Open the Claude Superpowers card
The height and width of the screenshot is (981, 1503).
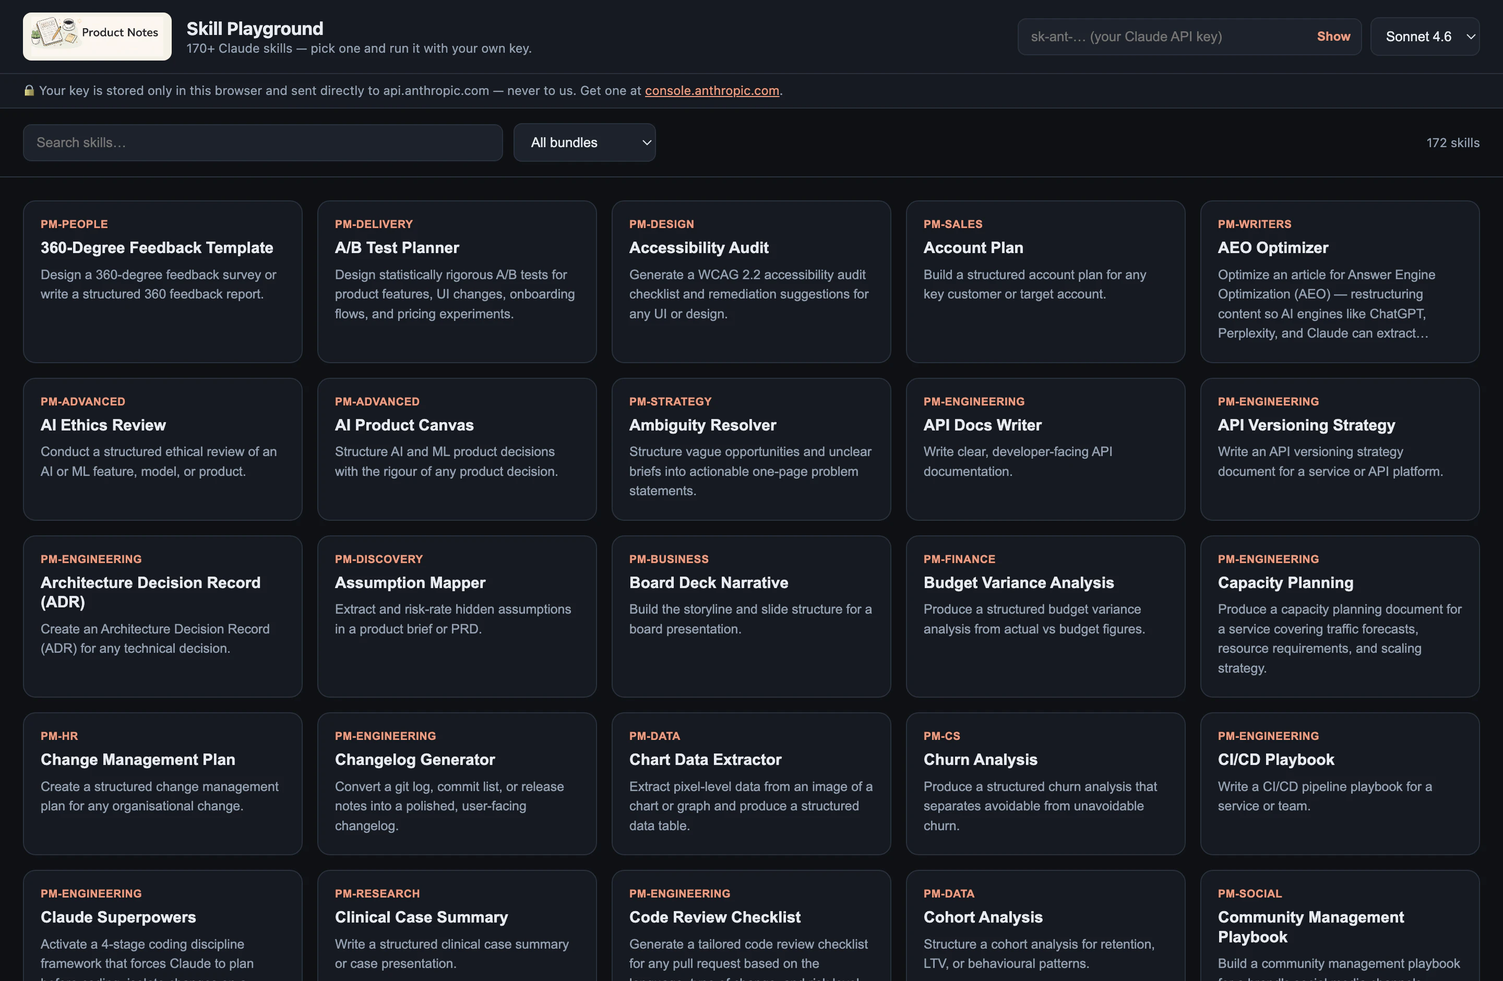[163, 926]
